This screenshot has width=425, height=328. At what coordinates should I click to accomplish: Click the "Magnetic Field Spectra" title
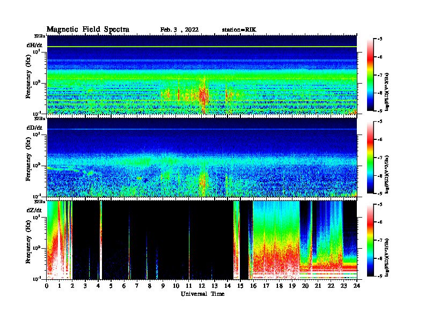coord(88,29)
